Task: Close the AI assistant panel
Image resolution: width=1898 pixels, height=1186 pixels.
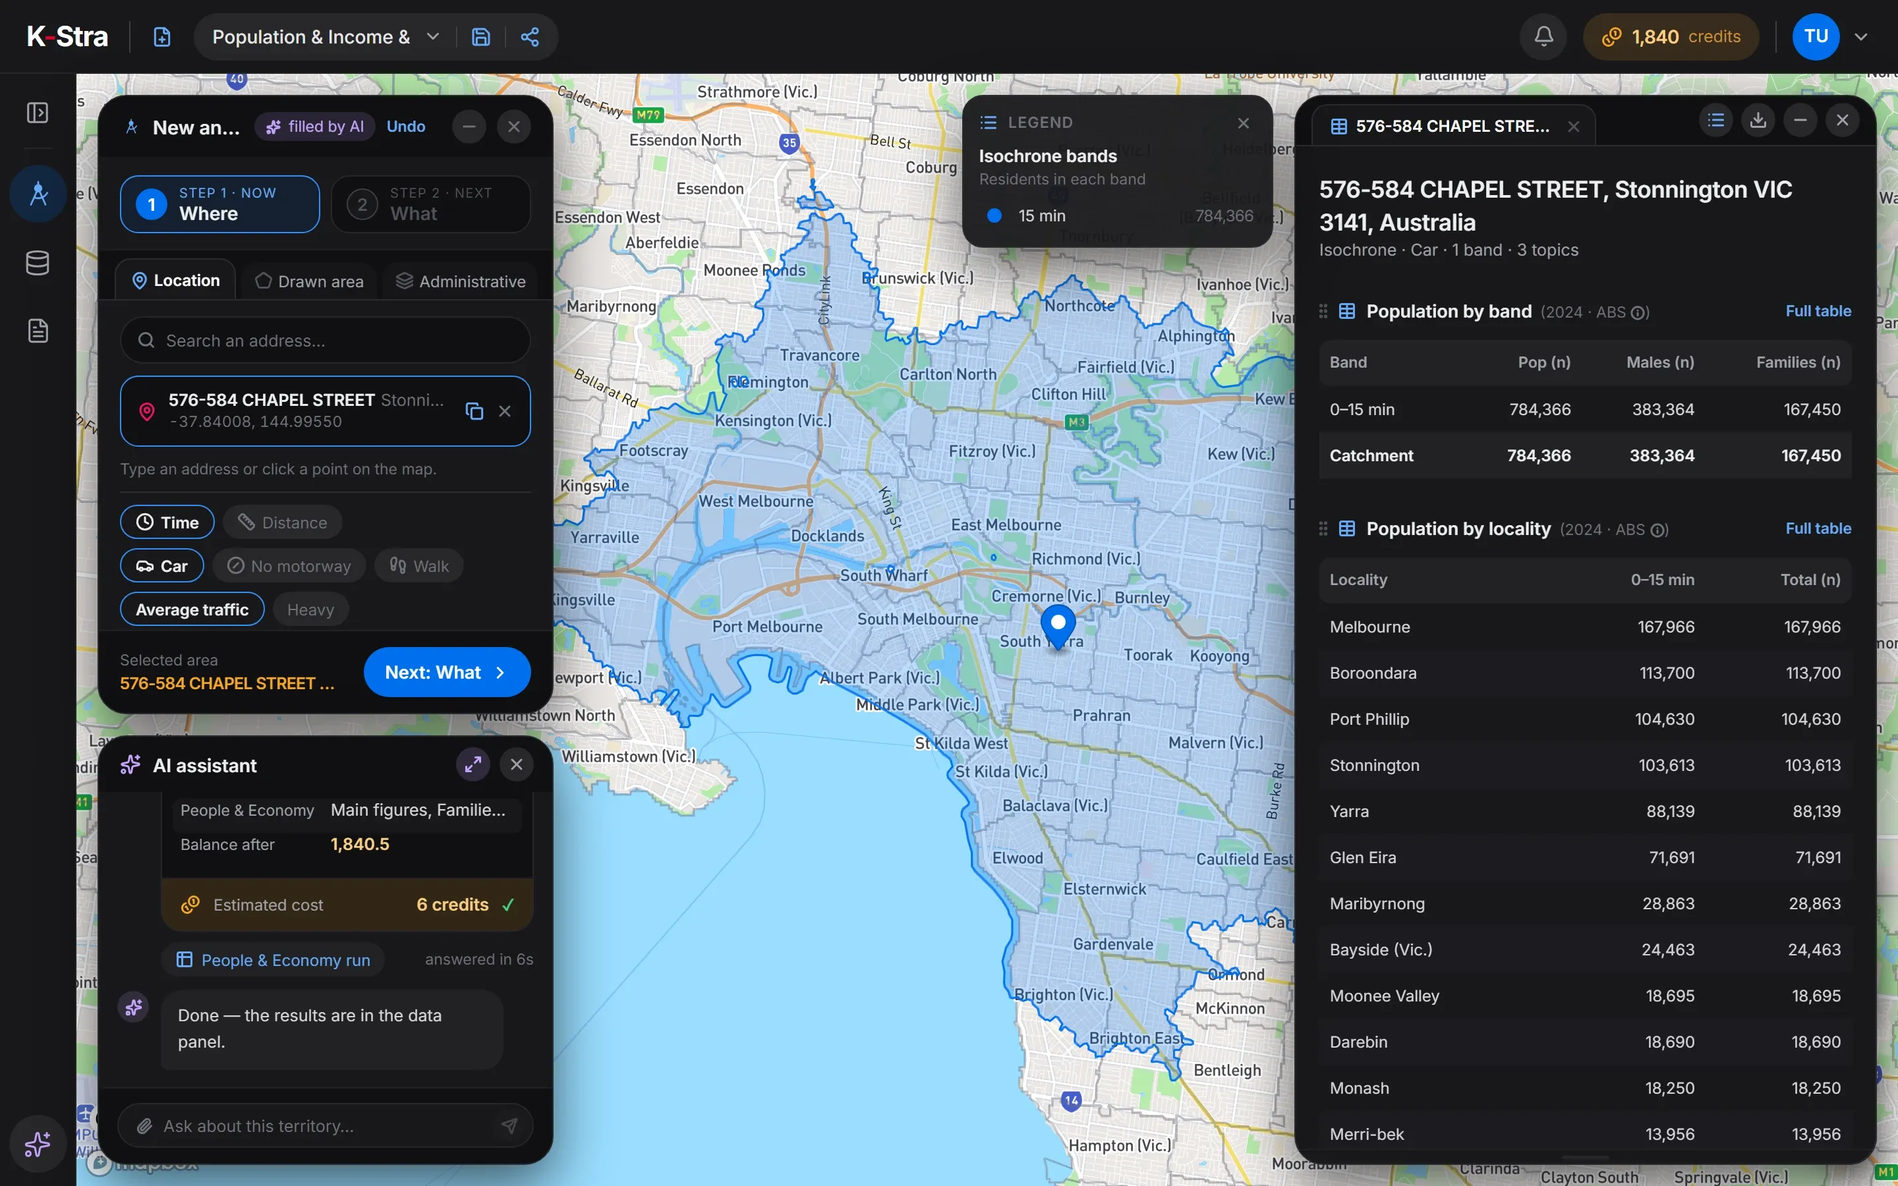Action: coord(516,765)
